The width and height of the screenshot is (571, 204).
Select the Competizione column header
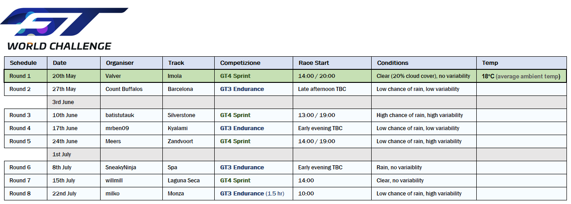[240, 63]
